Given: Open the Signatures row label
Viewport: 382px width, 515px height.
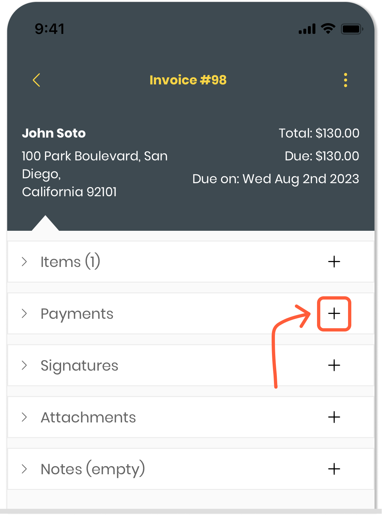Looking at the screenshot, I should (x=79, y=366).
